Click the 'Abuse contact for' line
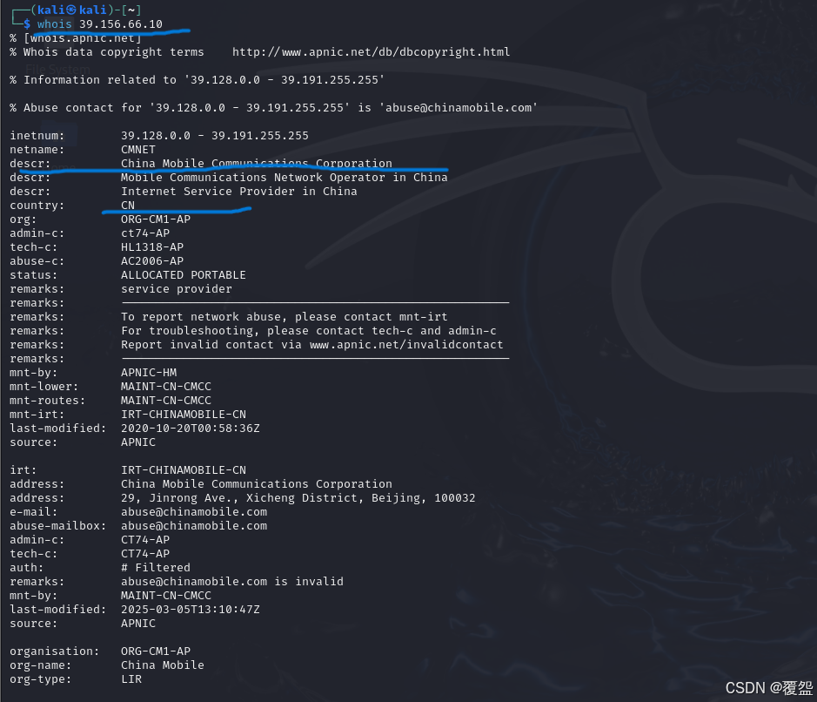This screenshot has height=702, width=817. (x=273, y=108)
